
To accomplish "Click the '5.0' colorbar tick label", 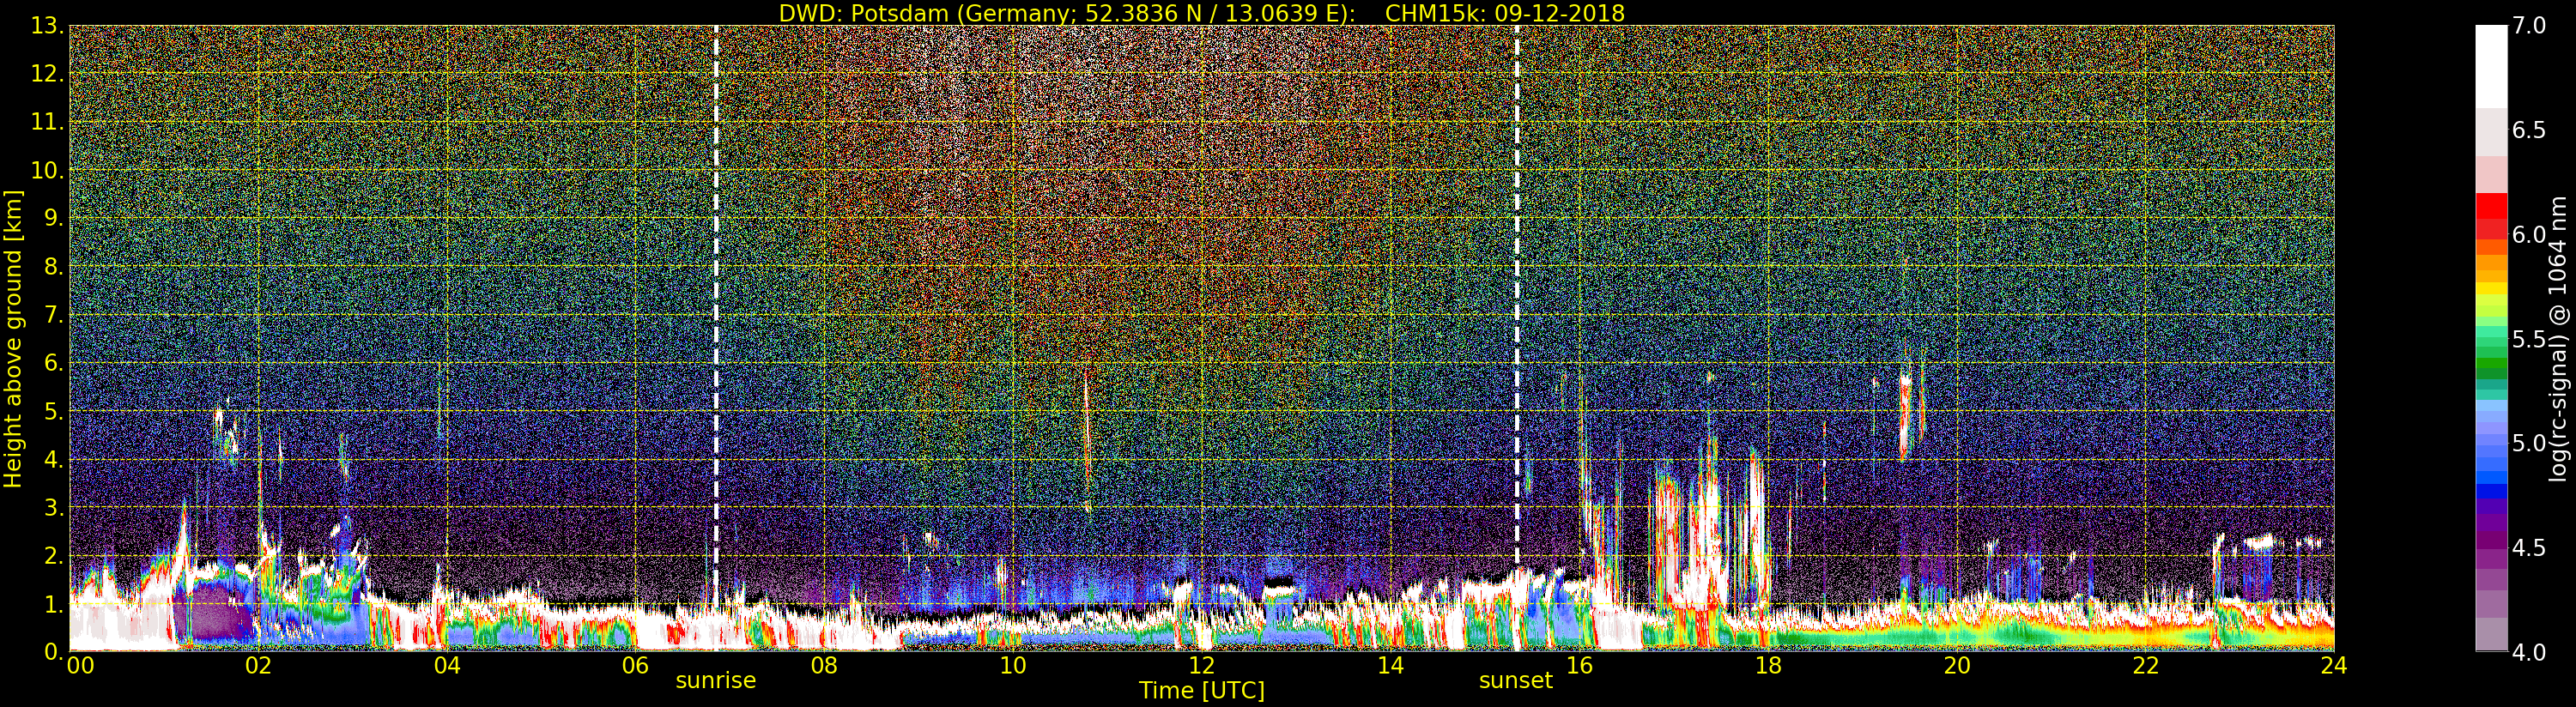I will (2529, 443).
